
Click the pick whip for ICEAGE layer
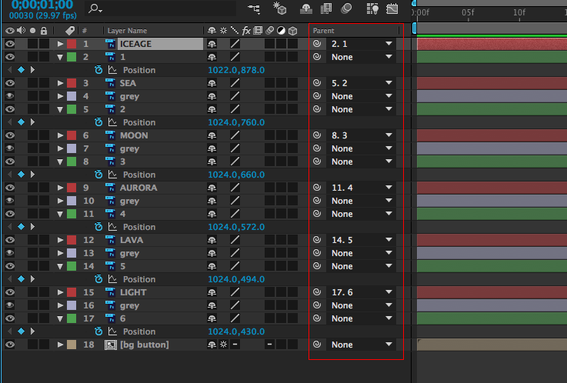(x=317, y=44)
